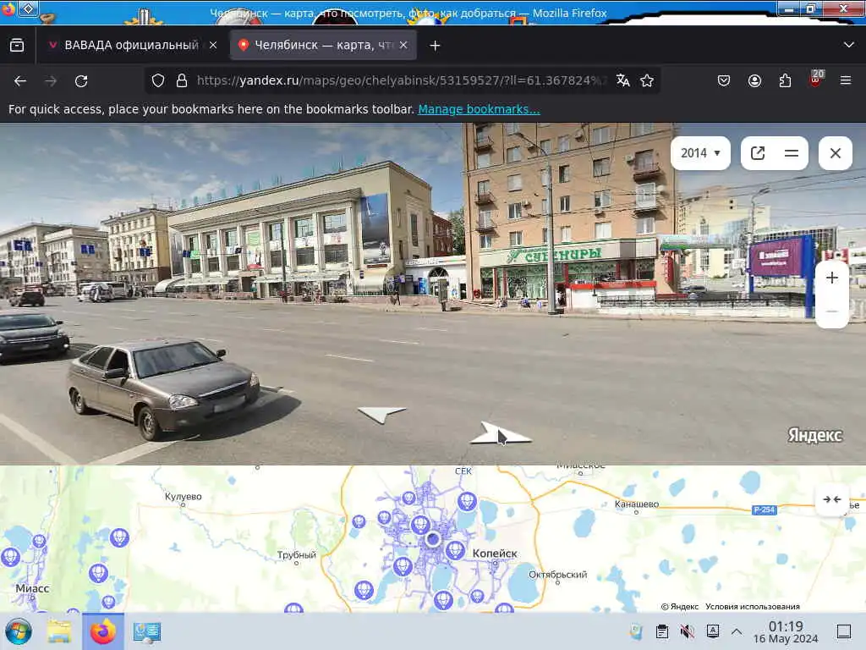Open the extension with 20 badge
866x650 pixels.
pyautogui.click(x=816, y=79)
